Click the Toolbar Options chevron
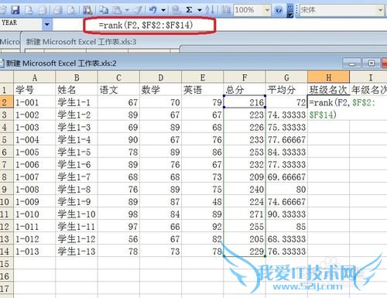 (290, 10)
